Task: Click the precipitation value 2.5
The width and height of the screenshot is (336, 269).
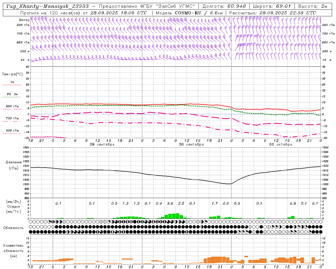Action: coord(181,203)
